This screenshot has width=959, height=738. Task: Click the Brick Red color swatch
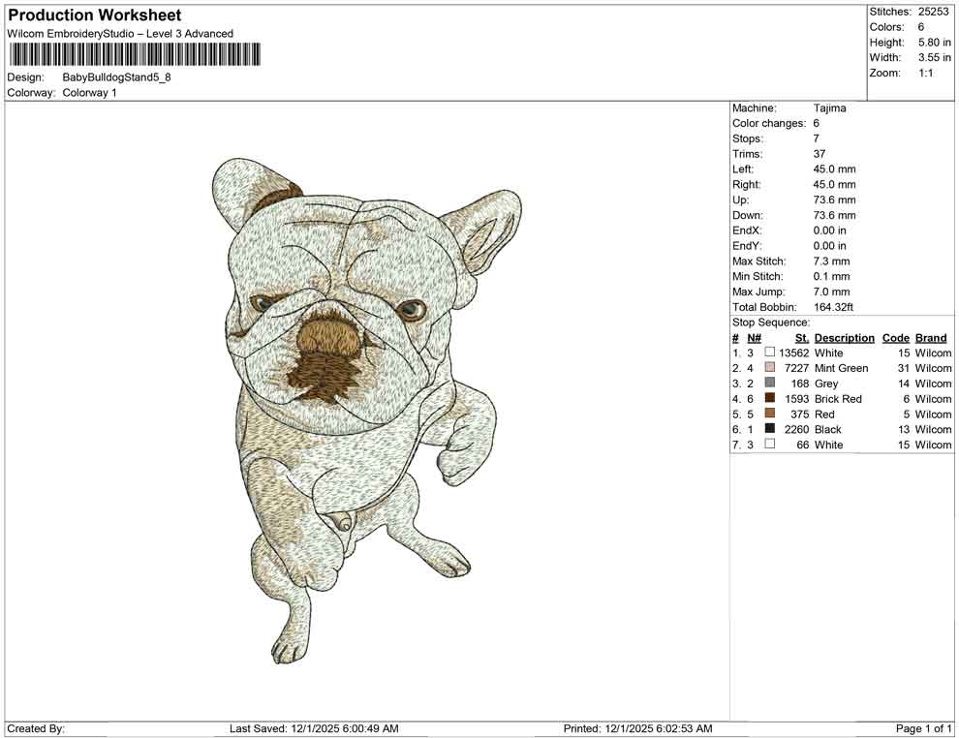770,398
